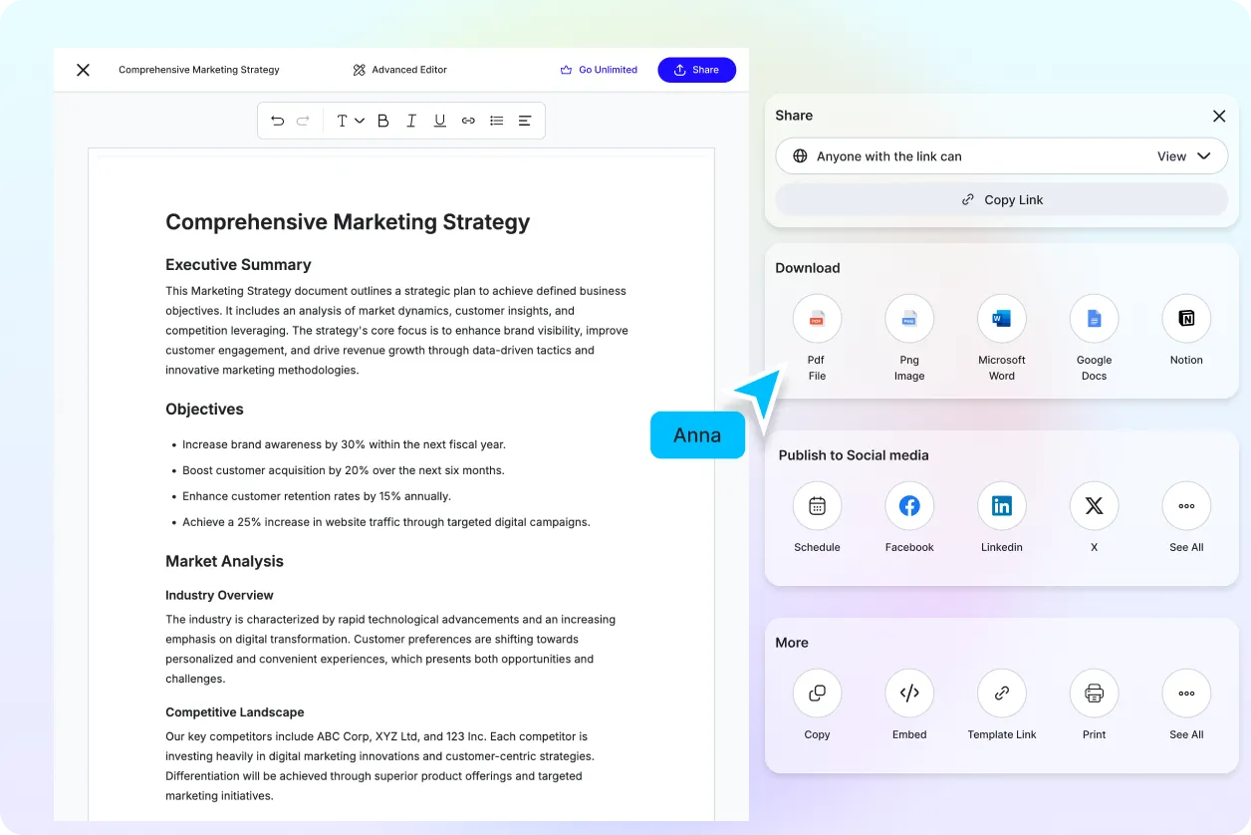Share the document to Linkedin
1251x835 pixels.
1001,505
